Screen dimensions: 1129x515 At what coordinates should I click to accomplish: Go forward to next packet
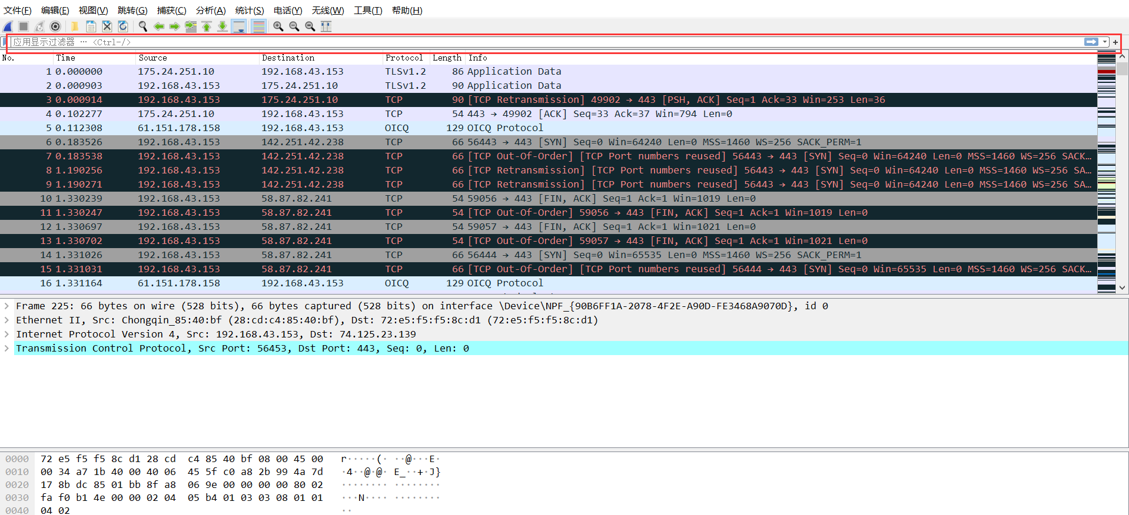tap(175, 26)
